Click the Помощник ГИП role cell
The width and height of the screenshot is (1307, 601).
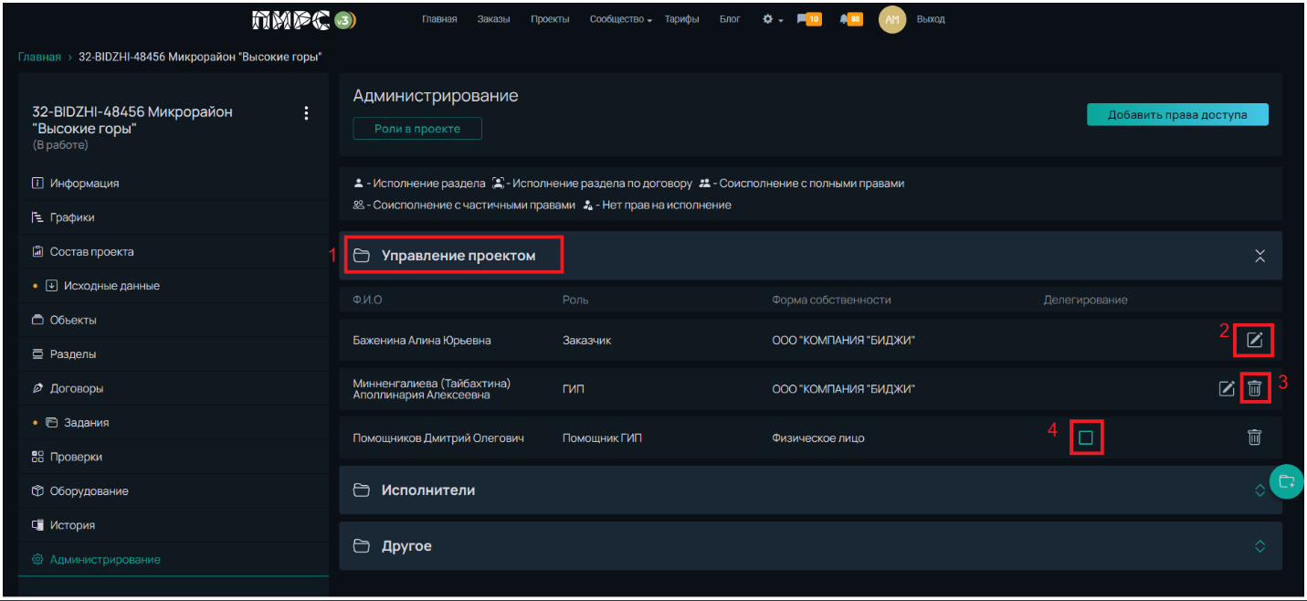click(x=602, y=438)
